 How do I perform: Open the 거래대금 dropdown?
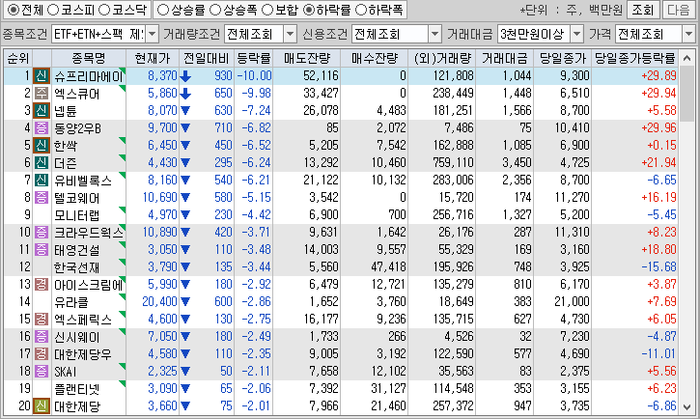[x=577, y=34]
